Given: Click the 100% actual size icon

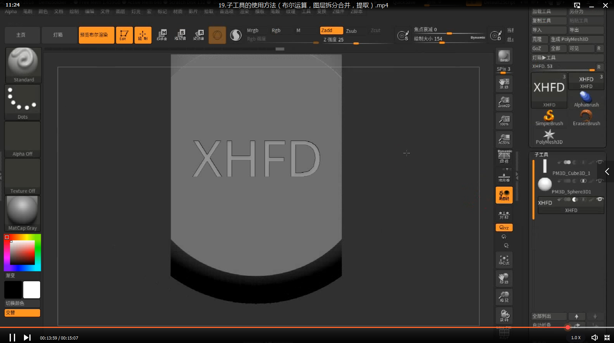Looking at the screenshot, I should pyautogui.click(x=504, y=121).
